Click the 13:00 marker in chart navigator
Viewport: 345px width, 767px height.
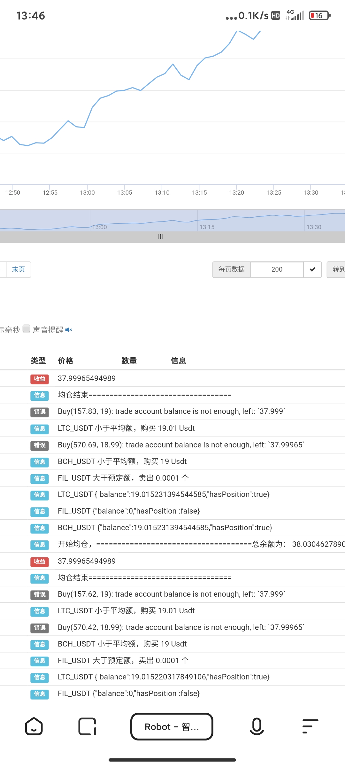pyautogui.click(x=100, y=227)
